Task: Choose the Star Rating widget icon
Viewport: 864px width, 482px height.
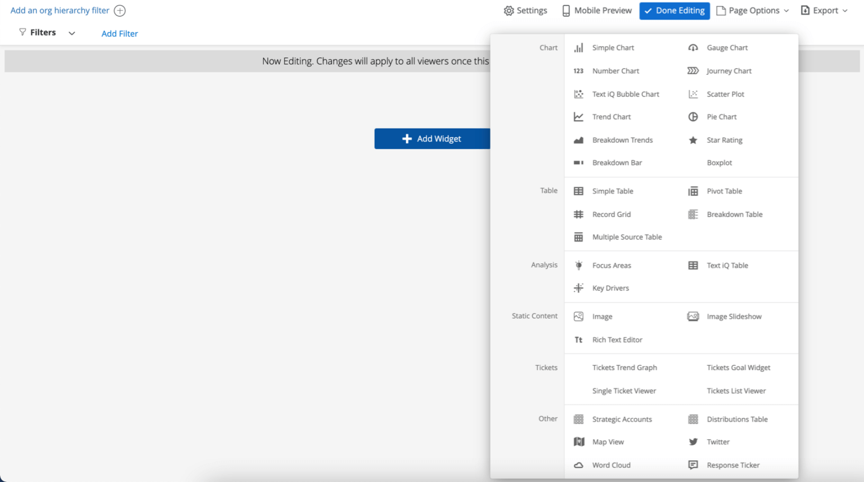Action: 693,139
